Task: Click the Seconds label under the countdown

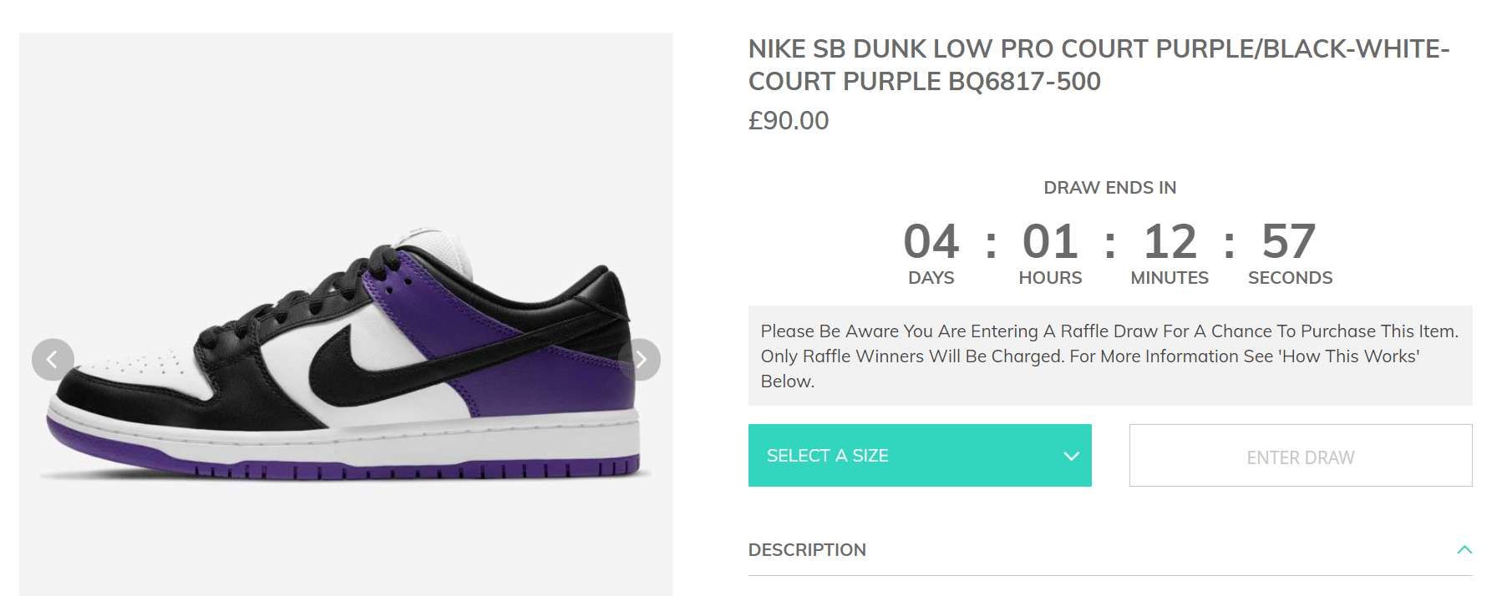Action: [x=1290, y=278]
